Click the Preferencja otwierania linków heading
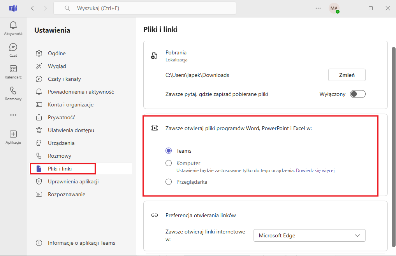Viewport: 396px width, 256px height. tap(201, 215)
